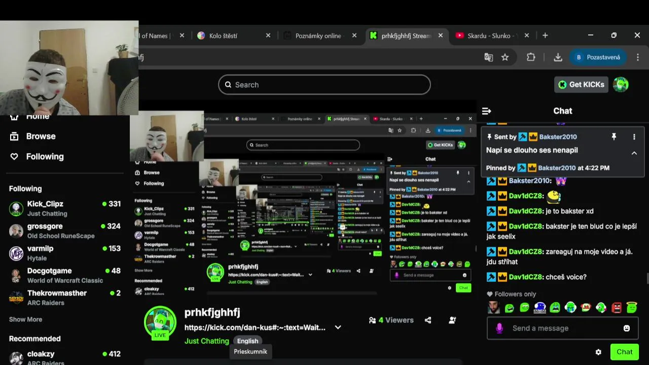Close the Poznámky online tab
This screenshot has width=649, height=365.
pyautogui.click(x=354, y=35)
